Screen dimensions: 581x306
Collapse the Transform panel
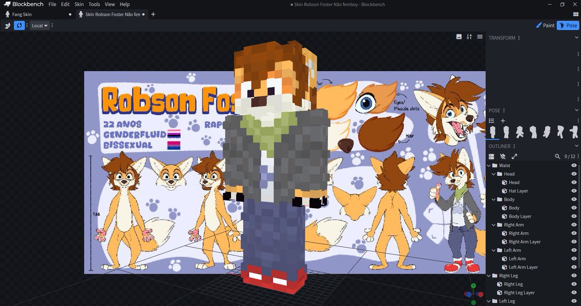click(576, 38)
